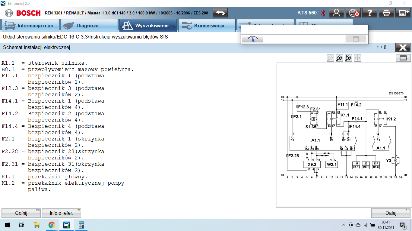The image size is (412, 231).
Task: Open Task View on the taskbar
Action: click(x=22, y=225)
